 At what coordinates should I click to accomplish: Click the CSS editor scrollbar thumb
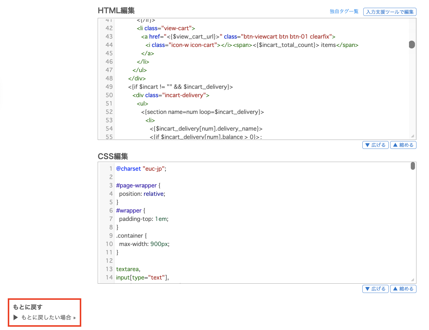(413, 166)
